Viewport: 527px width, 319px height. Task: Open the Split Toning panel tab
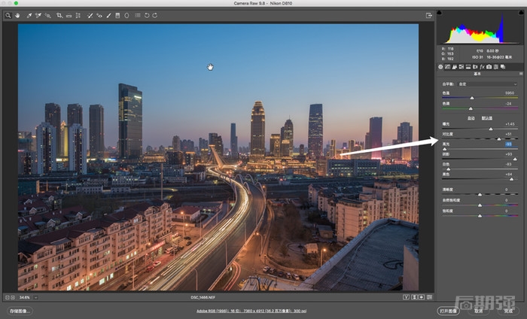coord(468,67)
